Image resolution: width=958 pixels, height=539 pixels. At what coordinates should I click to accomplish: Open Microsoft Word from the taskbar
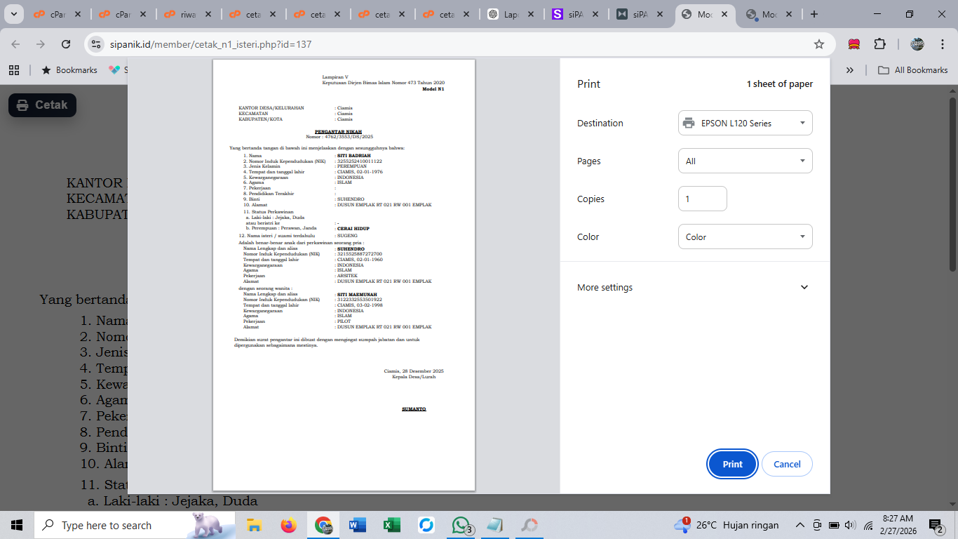(357, 525)
